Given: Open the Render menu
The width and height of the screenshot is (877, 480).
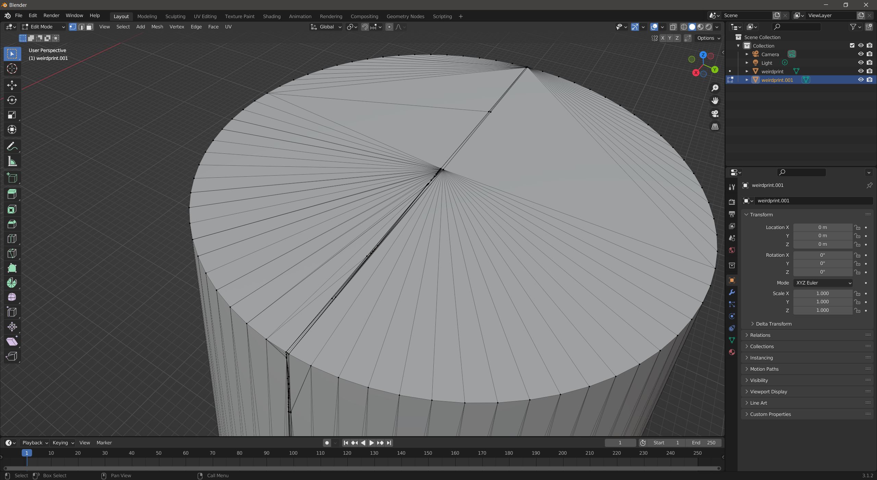Looking at the screenshot, I should pyautogui.click(x=51, y=15).
